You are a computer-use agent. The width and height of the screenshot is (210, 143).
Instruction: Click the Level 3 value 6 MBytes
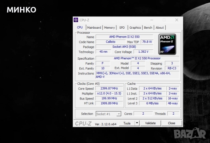[x=152, y=103]
